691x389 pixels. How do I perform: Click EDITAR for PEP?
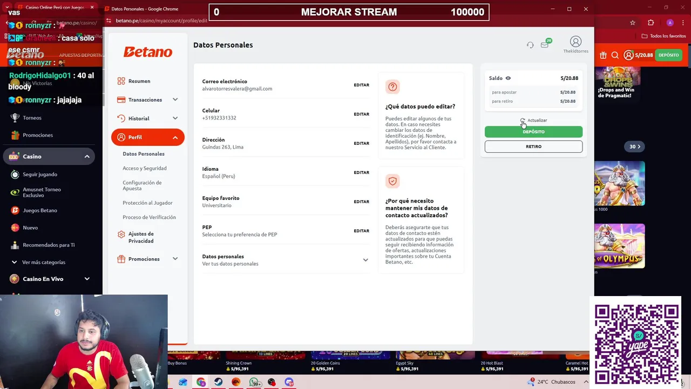[x=361, y=231]
